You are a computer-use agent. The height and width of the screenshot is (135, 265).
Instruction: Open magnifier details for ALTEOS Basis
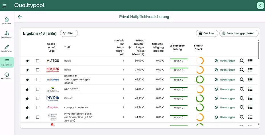[x=242, y=61]
